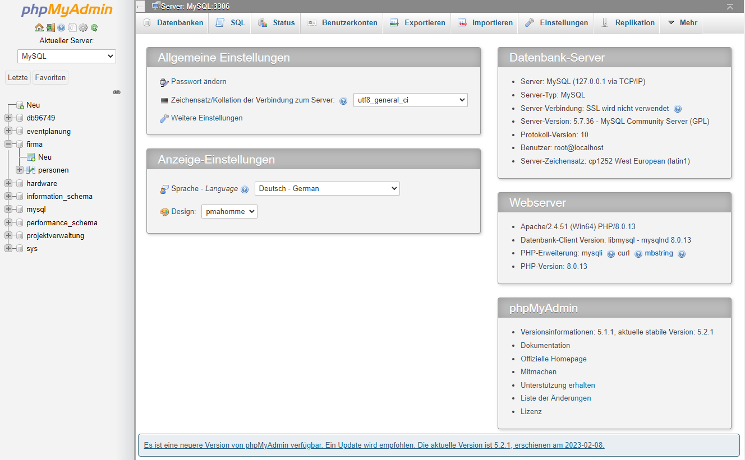745x460 pixels.
Task: Switch to the Datenbanken tab
Action: (x=173, y=23)
